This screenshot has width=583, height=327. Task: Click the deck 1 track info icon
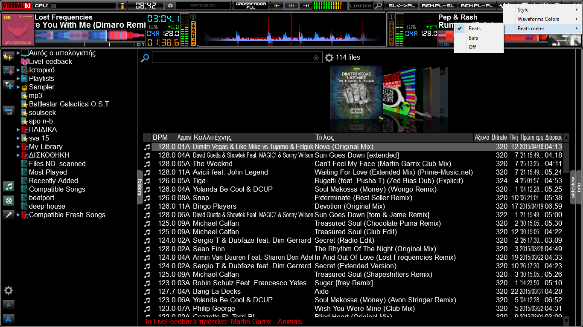pos(193,17)
